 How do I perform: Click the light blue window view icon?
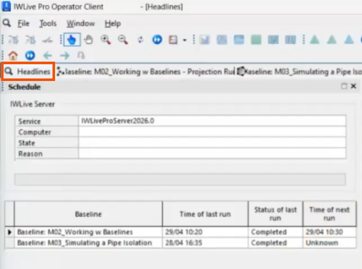239,40
